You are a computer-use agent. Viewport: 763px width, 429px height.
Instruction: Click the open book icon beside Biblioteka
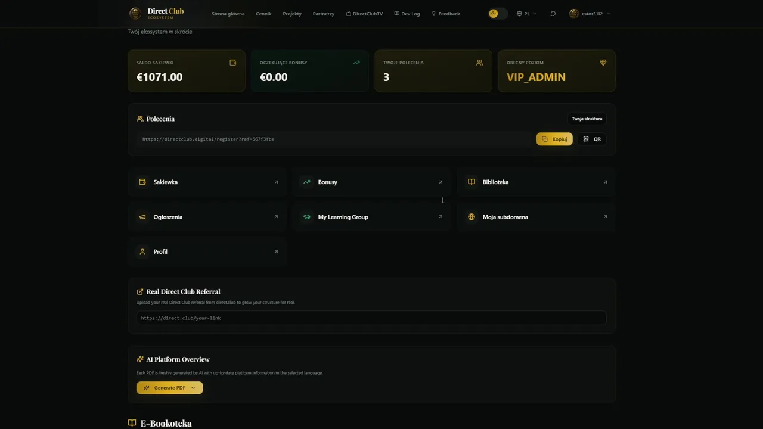[472, 182]
